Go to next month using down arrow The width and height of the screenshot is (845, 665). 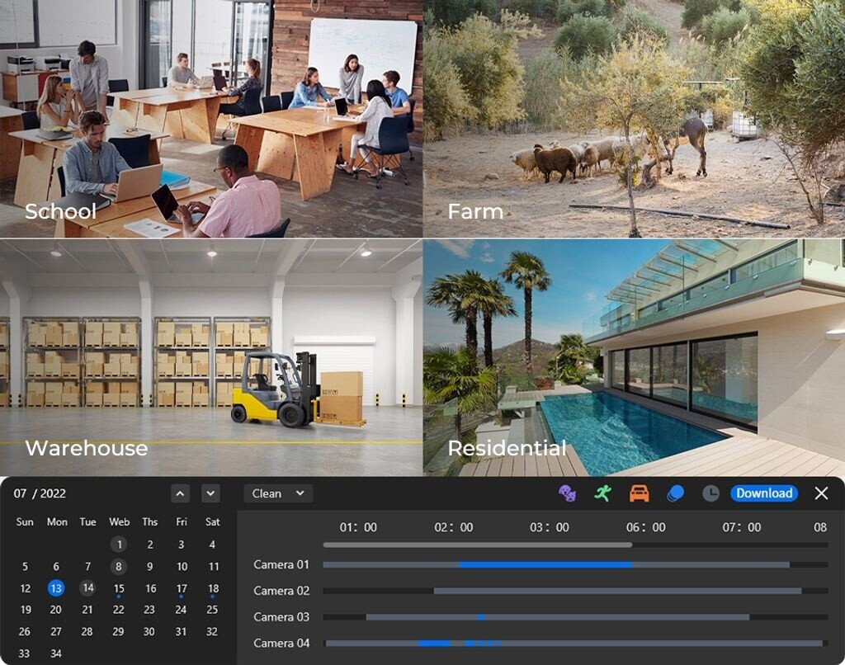211,493
